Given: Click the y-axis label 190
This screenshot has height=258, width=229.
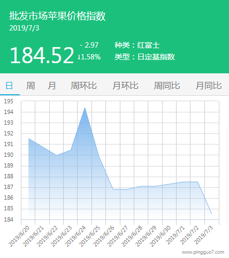Looking at the screenshot, I should point(9,155).
